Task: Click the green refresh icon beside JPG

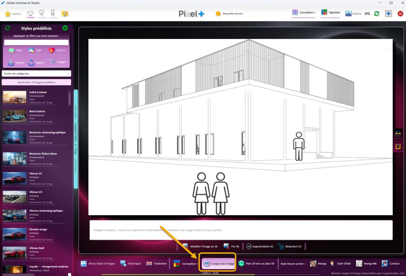Action: pyautogui.click(x=377, y=14)
